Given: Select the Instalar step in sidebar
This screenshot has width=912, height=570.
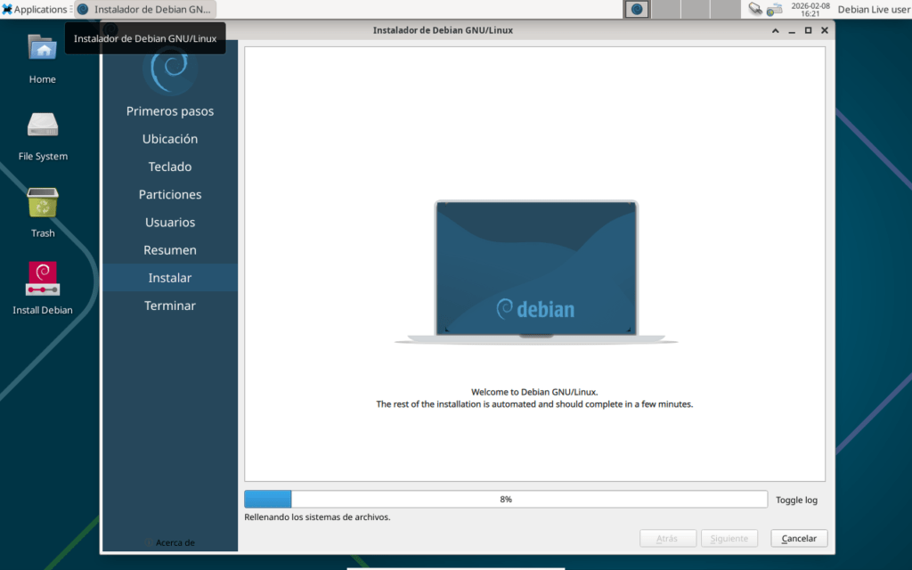Looking at the screenshot, I should point(170,278).
